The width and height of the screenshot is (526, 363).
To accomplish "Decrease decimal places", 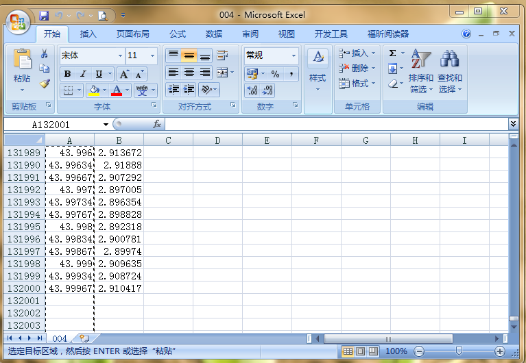I will 267,90.
